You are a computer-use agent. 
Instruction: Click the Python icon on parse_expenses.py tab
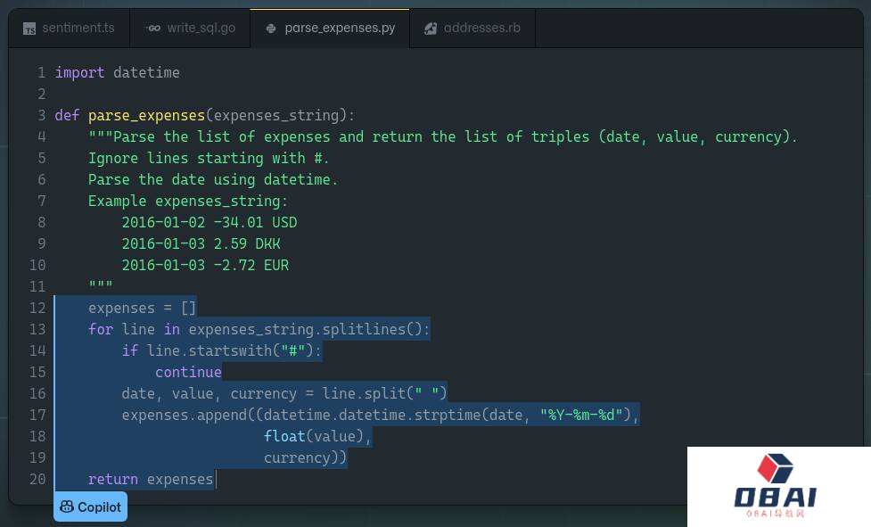point(271,29)
